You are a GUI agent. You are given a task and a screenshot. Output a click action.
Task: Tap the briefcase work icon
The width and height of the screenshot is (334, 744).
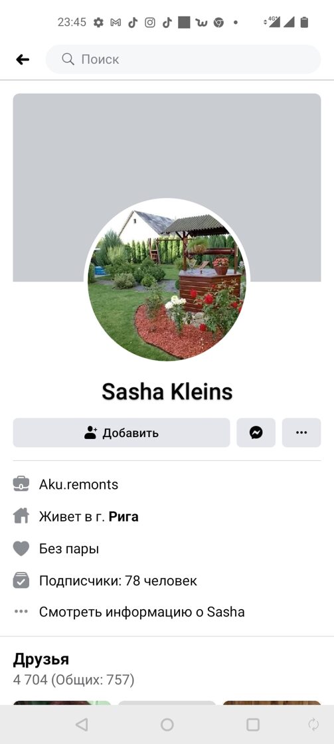[21, 484]
